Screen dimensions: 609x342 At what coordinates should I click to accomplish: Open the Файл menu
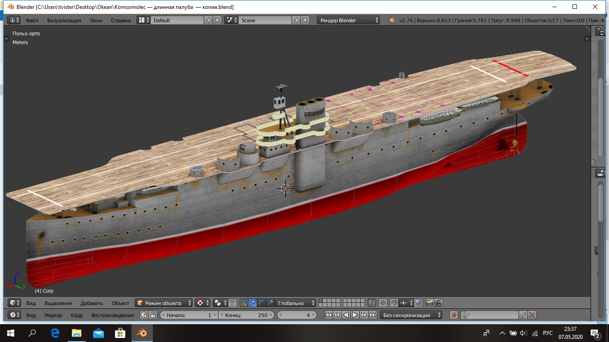click(x=32, y=20)
